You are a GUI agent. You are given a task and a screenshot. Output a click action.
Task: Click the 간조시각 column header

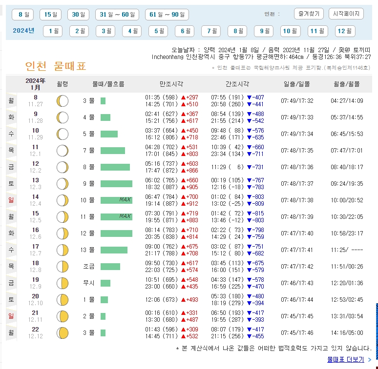tap(237, 84)
